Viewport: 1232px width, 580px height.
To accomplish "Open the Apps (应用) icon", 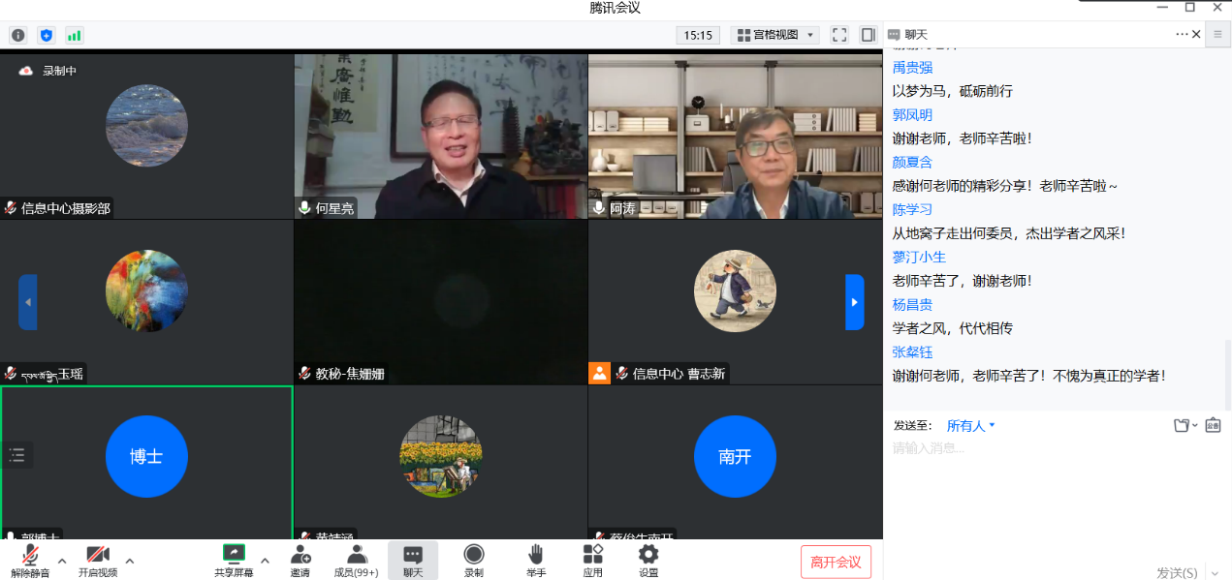I will point(592,560).
